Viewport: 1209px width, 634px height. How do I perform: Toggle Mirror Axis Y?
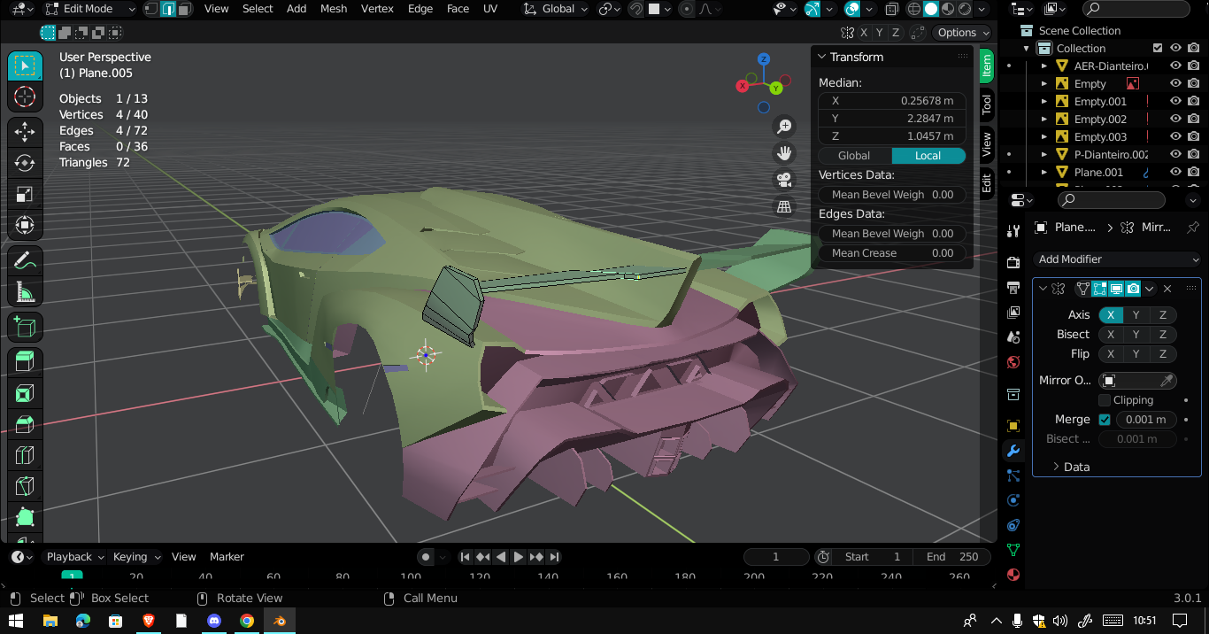pos(1136,315)
